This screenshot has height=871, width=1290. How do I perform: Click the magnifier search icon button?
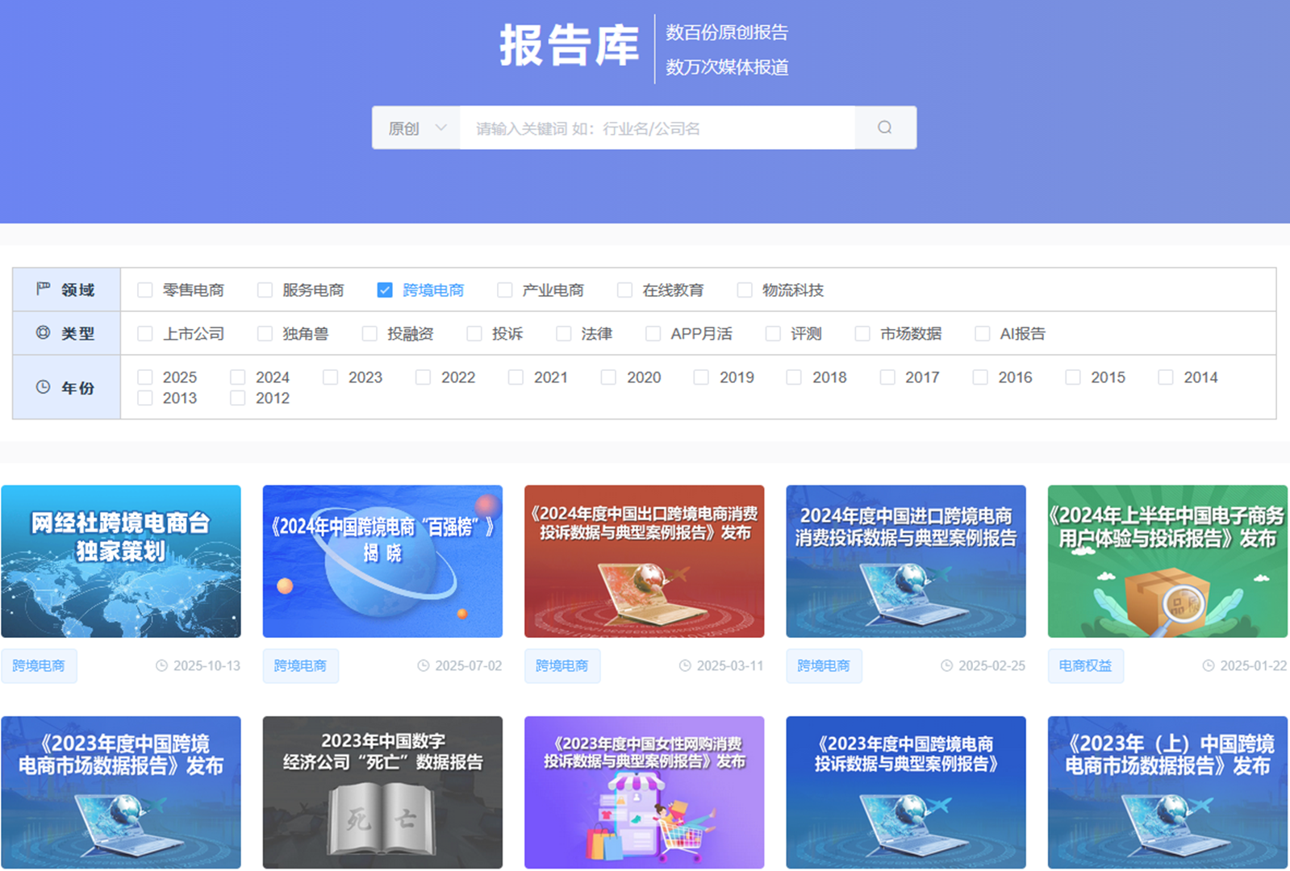pos(885,127)
